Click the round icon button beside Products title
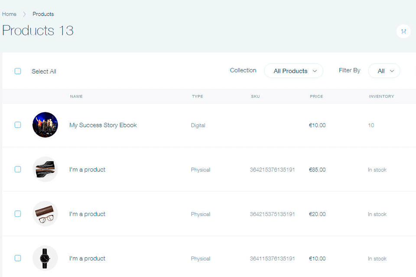 point(403,31)
